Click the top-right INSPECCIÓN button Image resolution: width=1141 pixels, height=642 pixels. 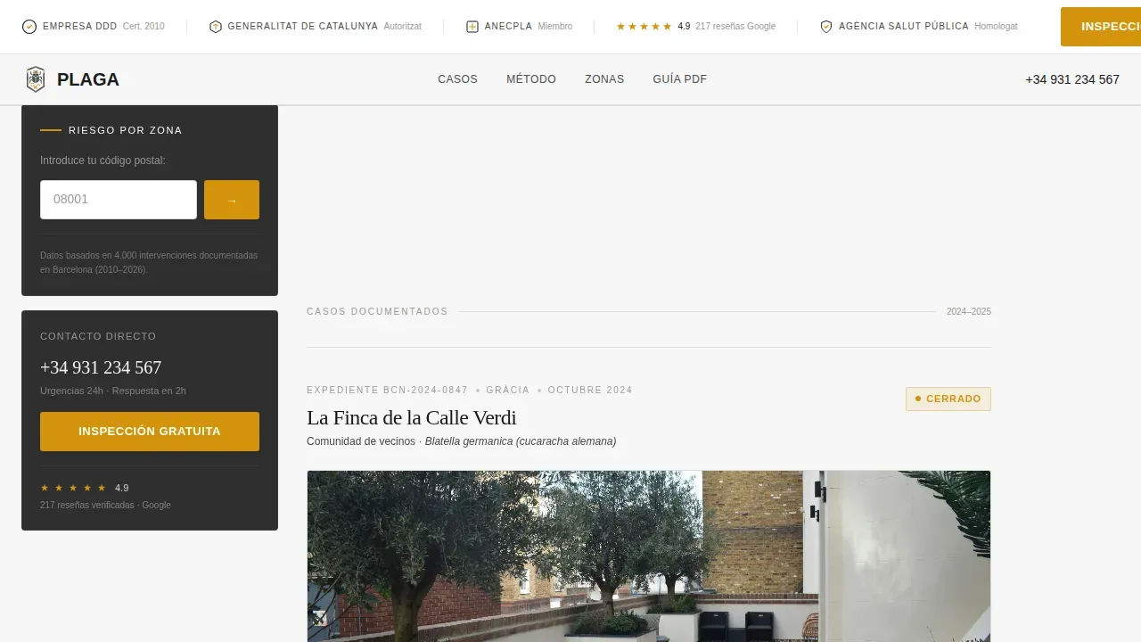pos(1101,27)
